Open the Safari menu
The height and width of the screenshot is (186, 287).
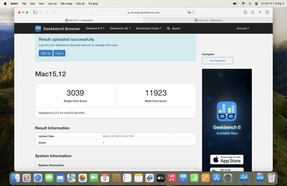click(14, 4)
